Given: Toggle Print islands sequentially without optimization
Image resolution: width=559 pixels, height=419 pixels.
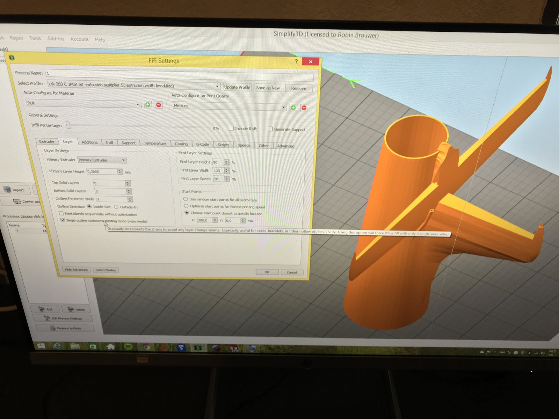Looking at the screenshot, I should pyautogui.click(x=61, y=213).
